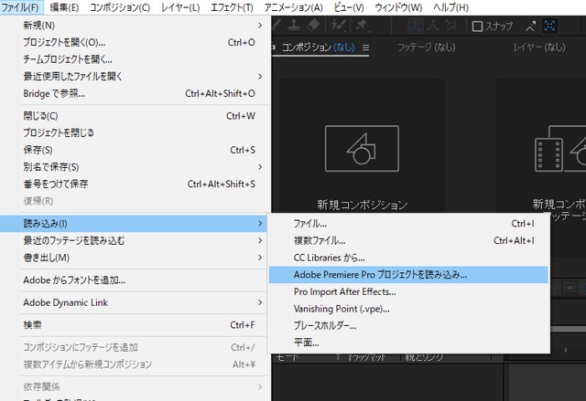Click the snap bounding-box blue icon
586x401 pixels.
(549, 26)
